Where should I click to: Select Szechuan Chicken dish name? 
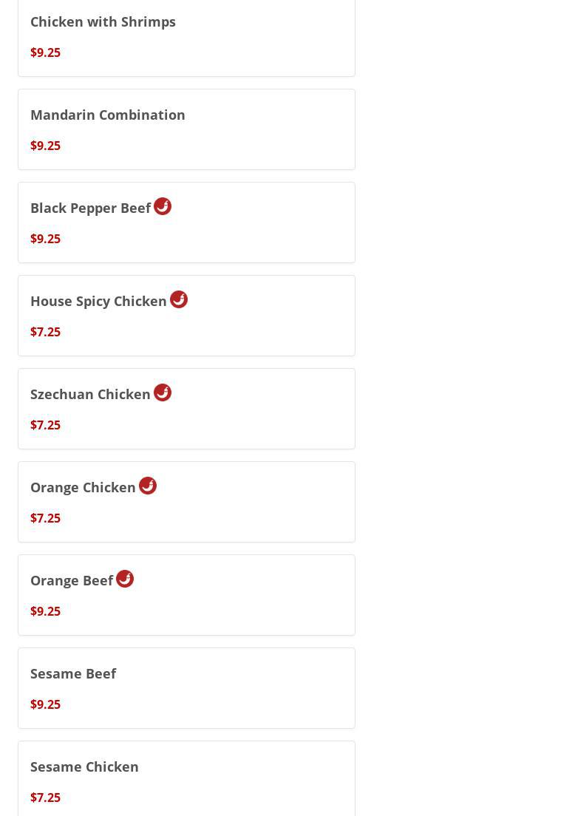click(x=90, y=394)
